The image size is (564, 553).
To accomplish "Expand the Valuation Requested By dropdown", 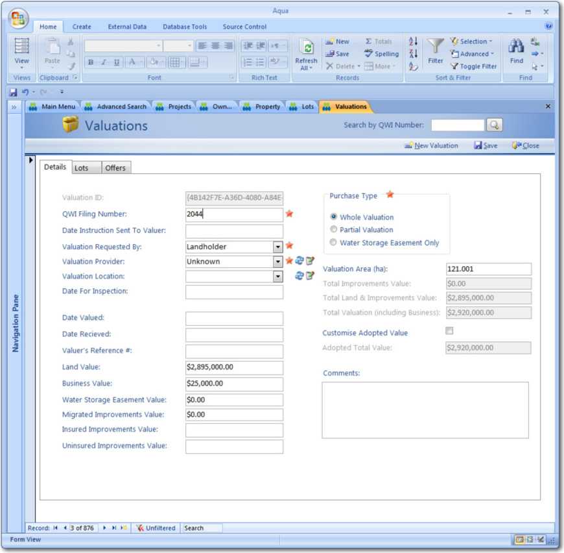I will pyautogui.click(x=277, y=247).
